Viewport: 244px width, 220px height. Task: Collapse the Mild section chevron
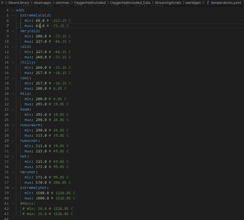coord(13,94)
